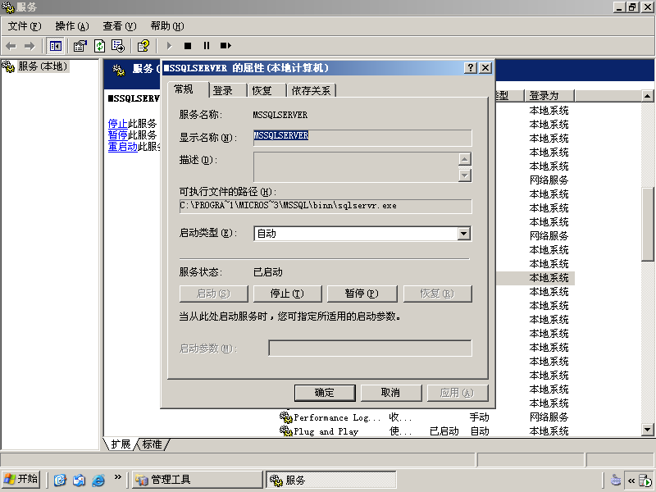Image resolution: width=656 pixels, height=492 pixels.
Task: Click the 停止(T) button
Action: point(288,294)
